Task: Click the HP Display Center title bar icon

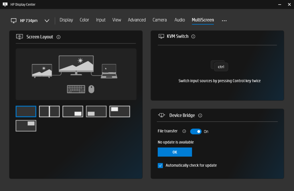Action: point(5,4)
